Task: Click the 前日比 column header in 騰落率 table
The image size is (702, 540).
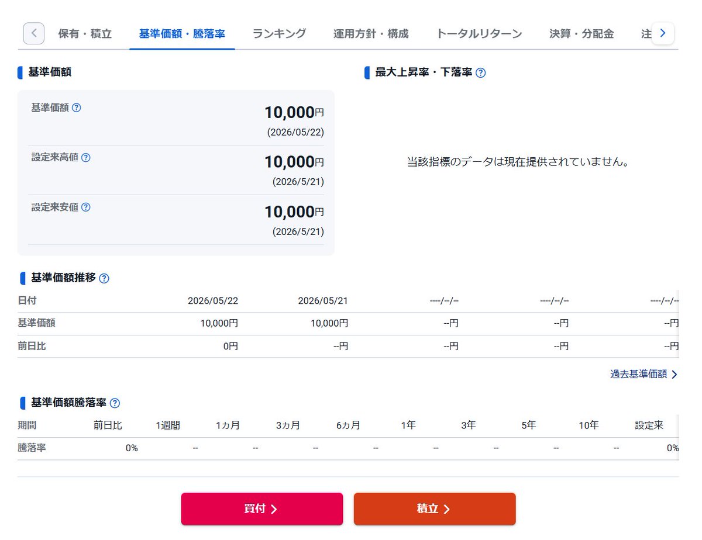Action: [x=108, y=425]
